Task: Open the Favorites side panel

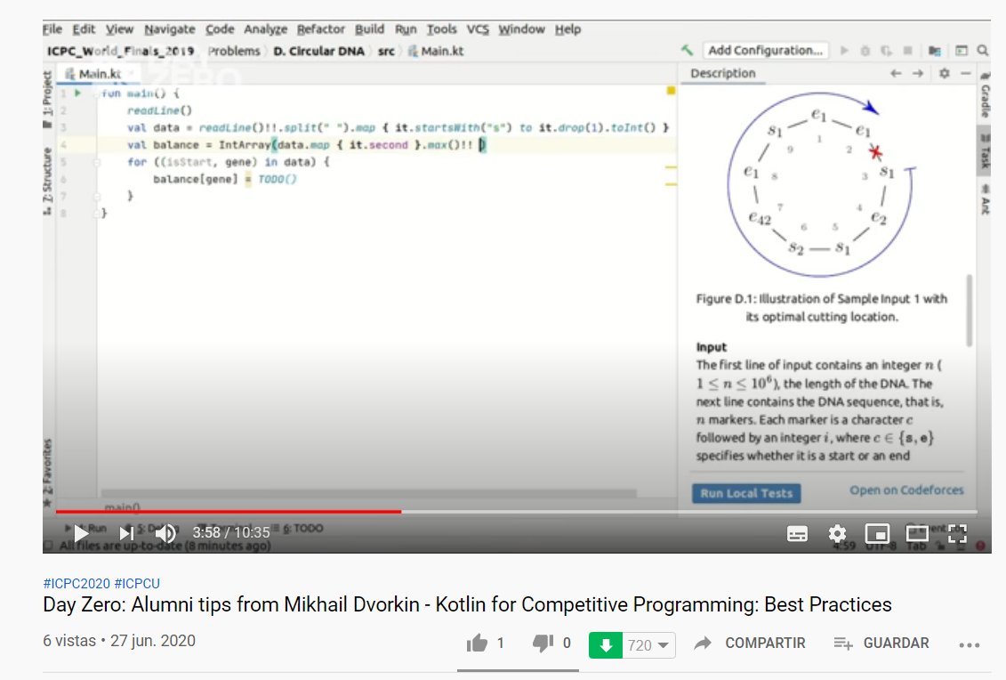Action: pyautogui.click(x=47, y=472)
